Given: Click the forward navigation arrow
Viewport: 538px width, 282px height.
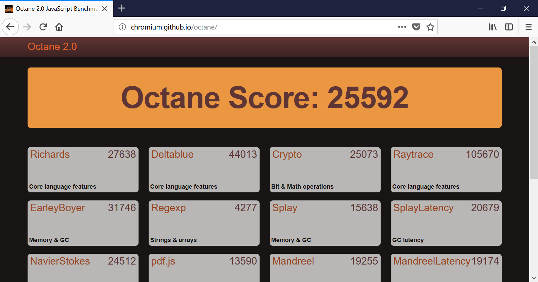Looking at the screenshot, I should point(27,27).
